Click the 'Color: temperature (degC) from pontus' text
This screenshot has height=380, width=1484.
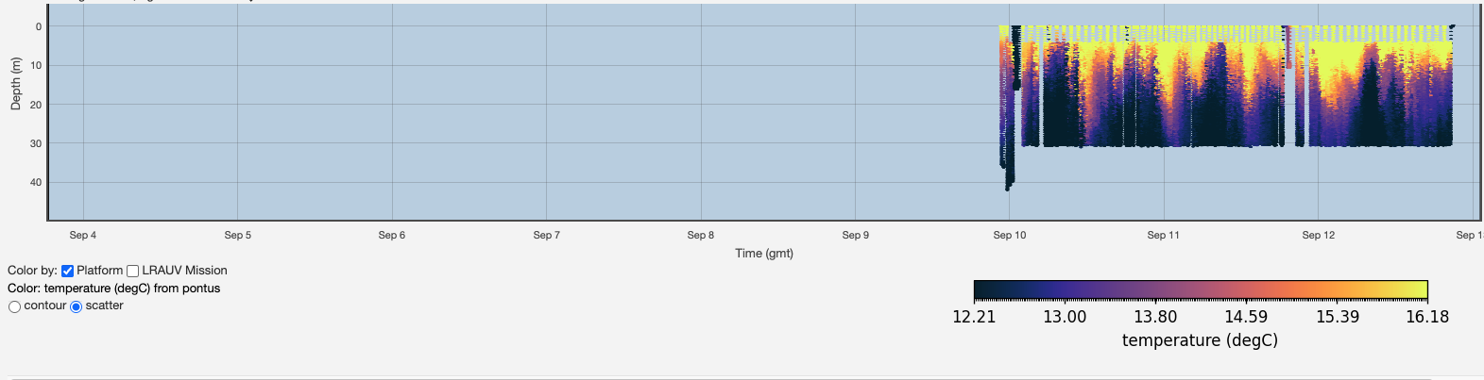[x=113, y=289]
